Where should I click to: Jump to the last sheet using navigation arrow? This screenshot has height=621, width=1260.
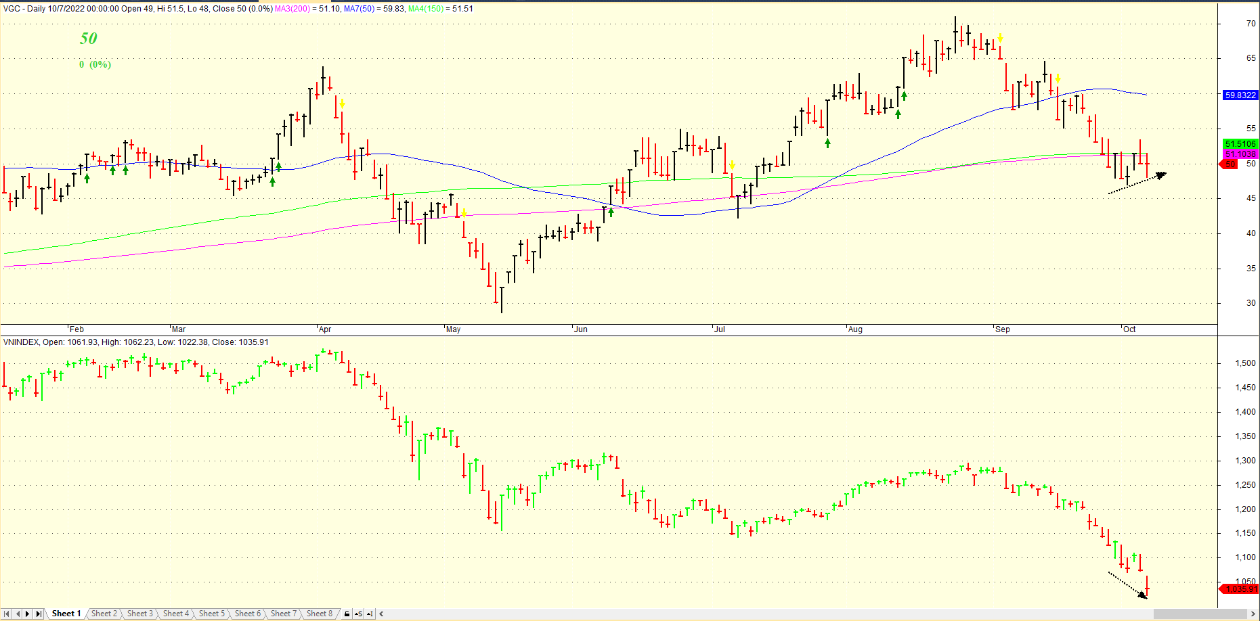pyautogui.click(x=39, y=614)
